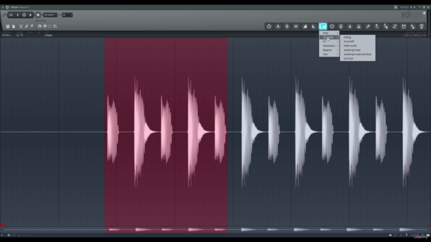Click the last icon on right toolbar
The width and height of the screenshot is (431, 242).
(422, 26)
